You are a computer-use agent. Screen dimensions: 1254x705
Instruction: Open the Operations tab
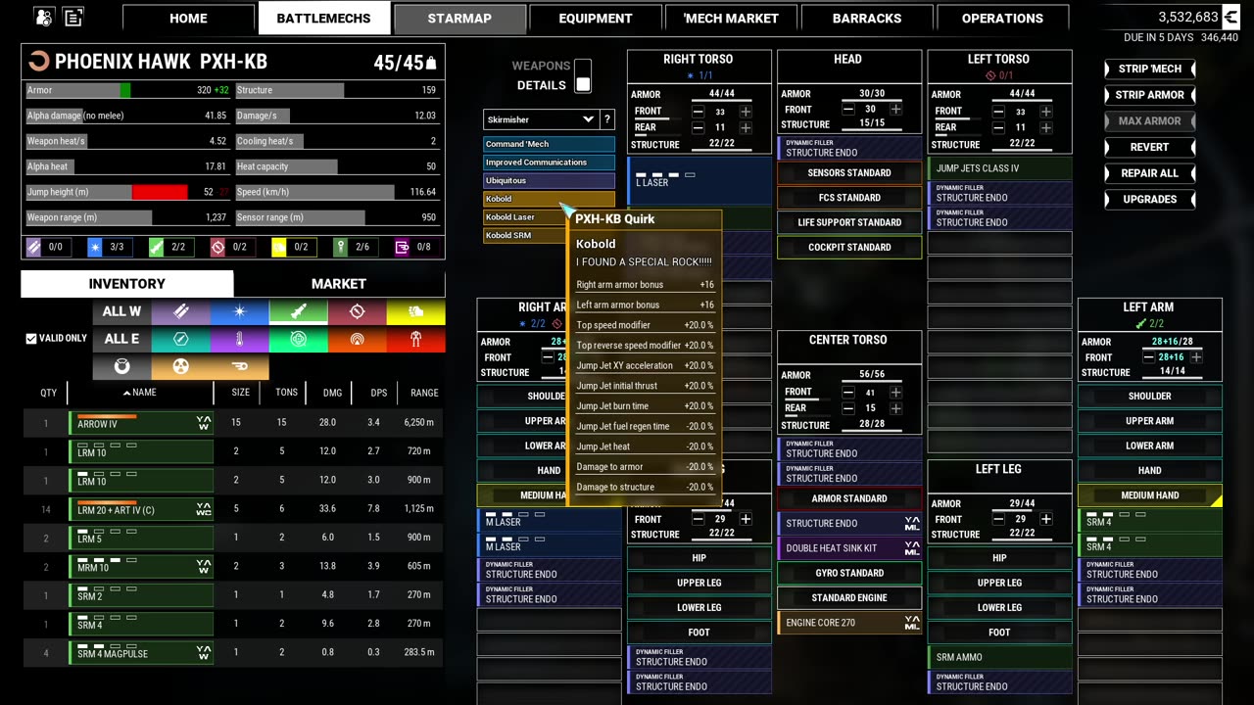(1002, 18)
